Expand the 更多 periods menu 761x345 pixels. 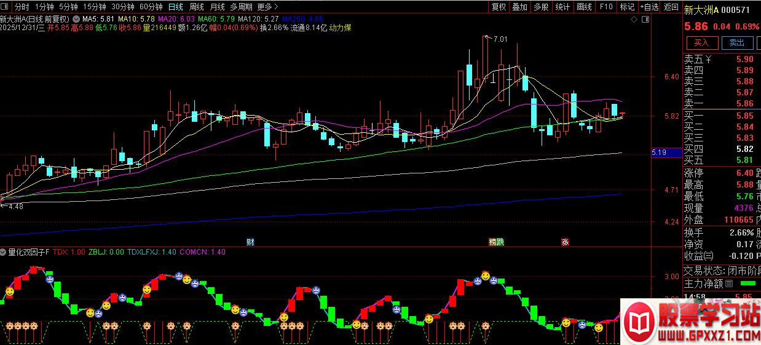267,7
